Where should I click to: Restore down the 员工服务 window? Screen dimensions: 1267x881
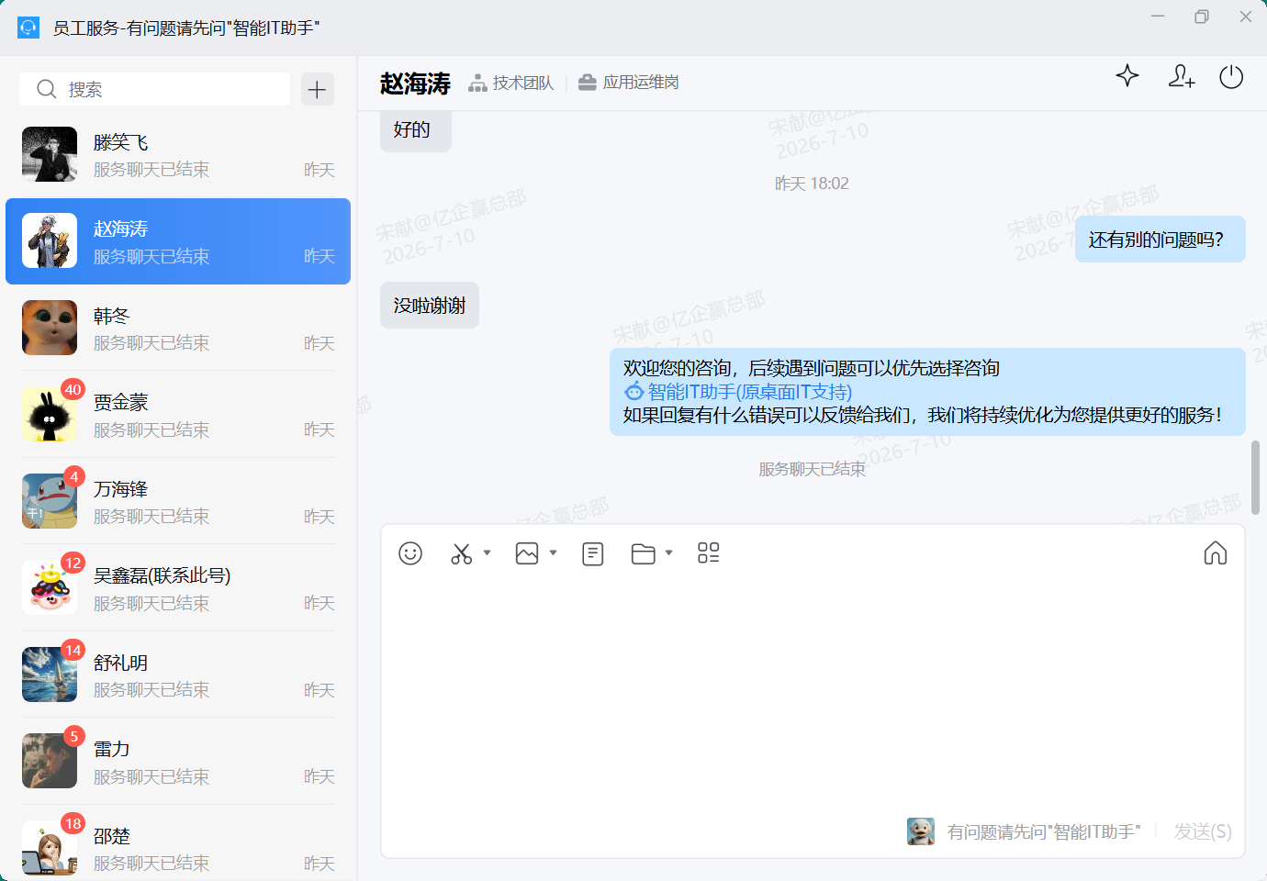click(x=1202, y=17)
